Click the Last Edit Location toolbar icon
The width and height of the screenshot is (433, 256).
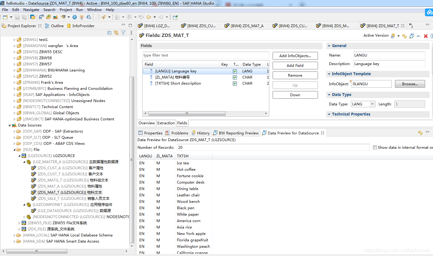pyautogui.click(x=141, y=17)
